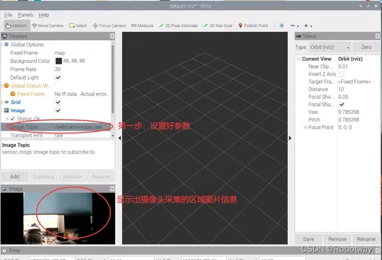Activate the Move Camera tool
Screen dimensions: 382x260
click(x=48, y=25)
